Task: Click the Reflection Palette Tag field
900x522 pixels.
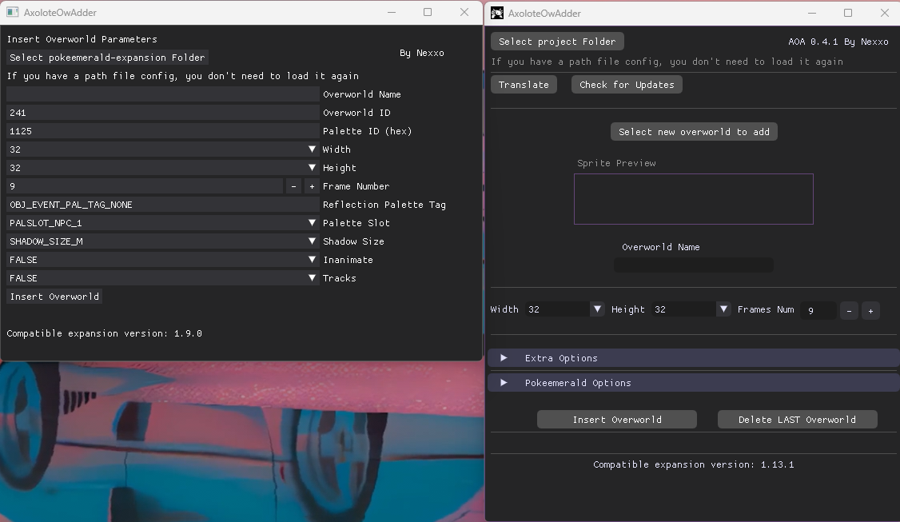Action: pyautogui.click(x=162, y=205)
